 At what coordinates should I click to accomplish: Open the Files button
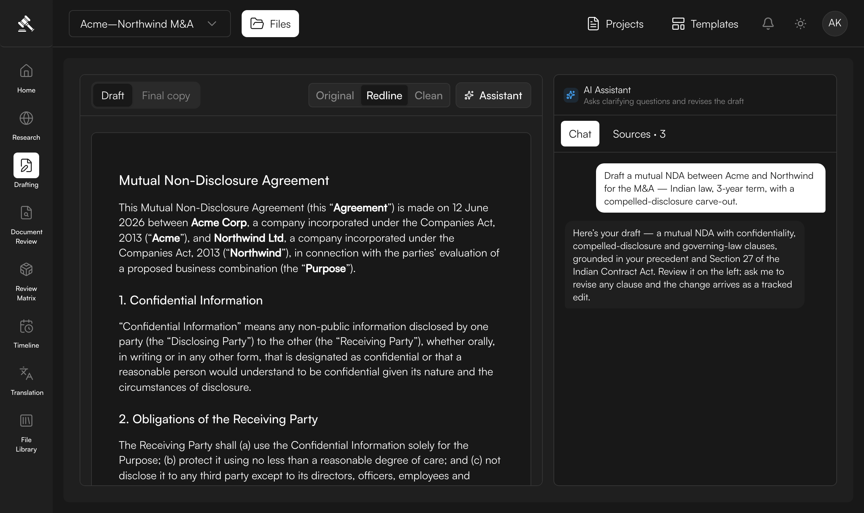tap(270, 24)
